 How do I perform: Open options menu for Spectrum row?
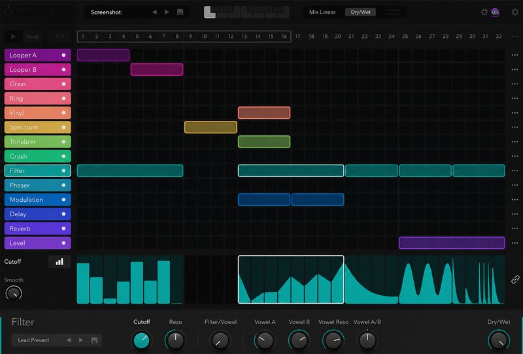pos(515,127)
